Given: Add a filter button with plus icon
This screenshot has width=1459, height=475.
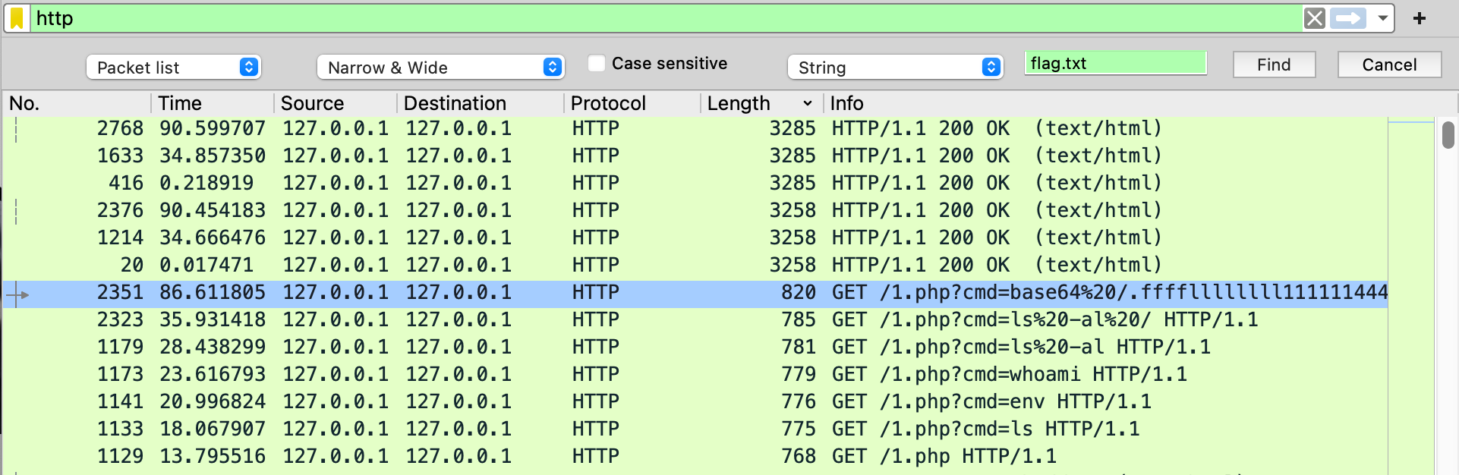Looking at the screenshot, I should 1419,18.
